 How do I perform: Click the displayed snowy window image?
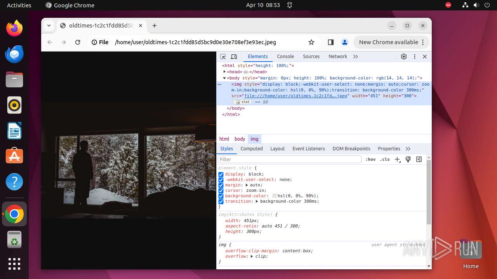click(129, 160)
